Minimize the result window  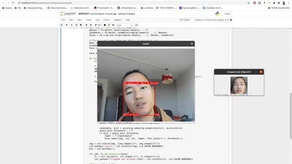187,44
